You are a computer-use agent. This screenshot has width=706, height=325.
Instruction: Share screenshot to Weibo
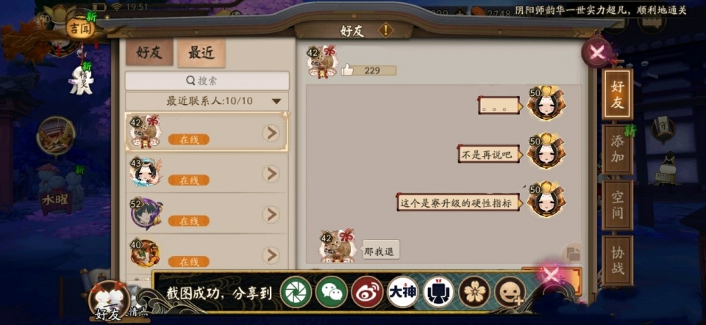(x=367, y=292)
